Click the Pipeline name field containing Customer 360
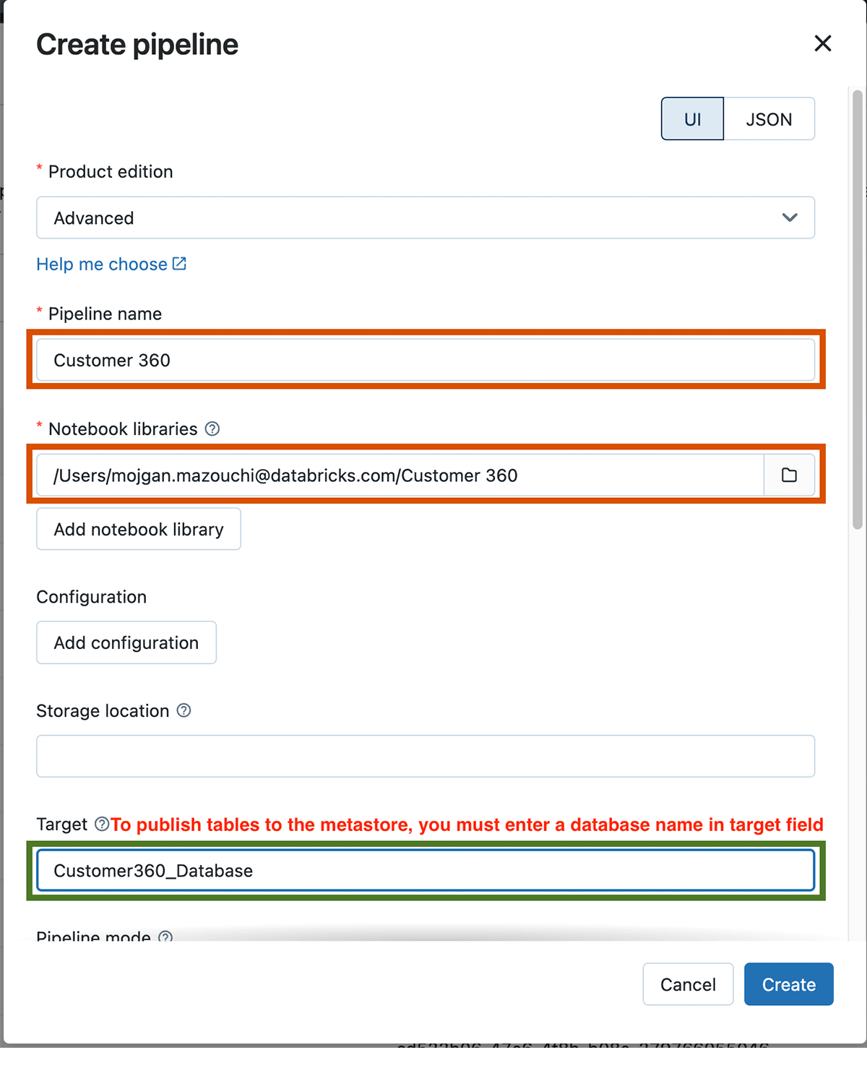The height and width of the screenshot is (1076, 867). (425, 360)
